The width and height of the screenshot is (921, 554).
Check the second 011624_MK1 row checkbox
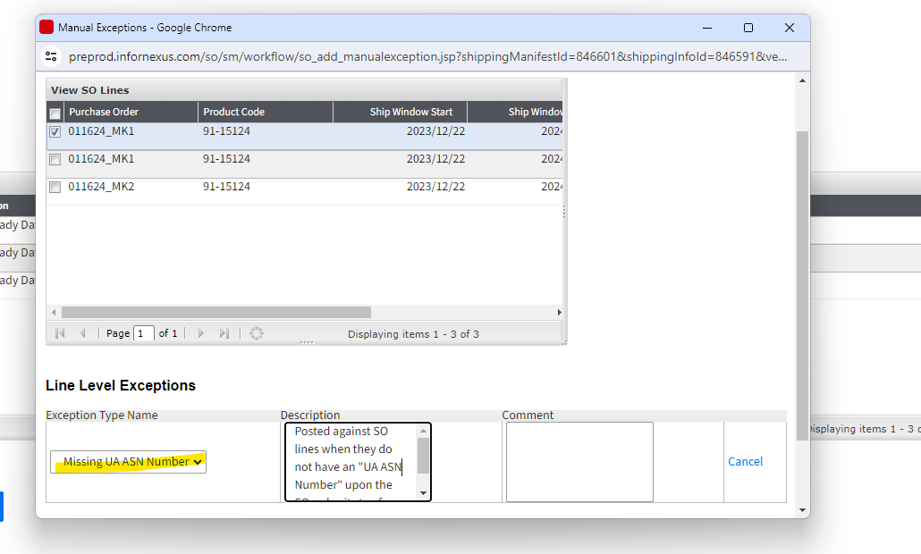(x=55, y=159)
